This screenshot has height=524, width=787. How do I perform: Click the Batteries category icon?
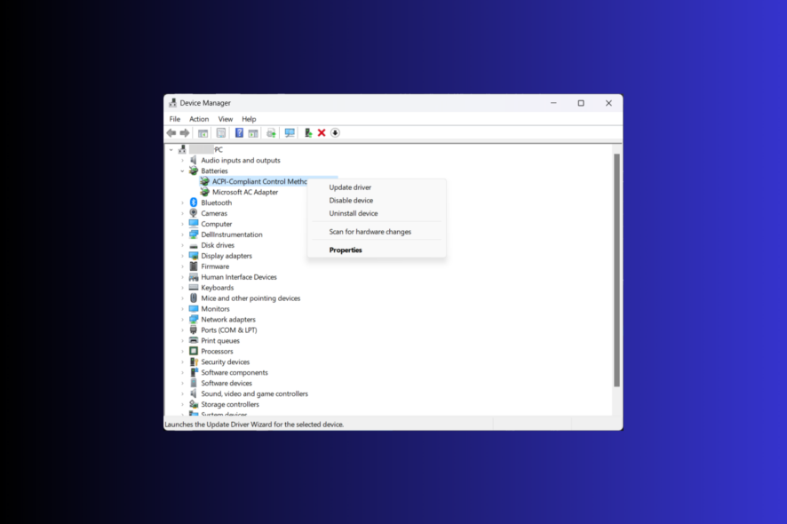pyautogui.click(x=194, y=171)
